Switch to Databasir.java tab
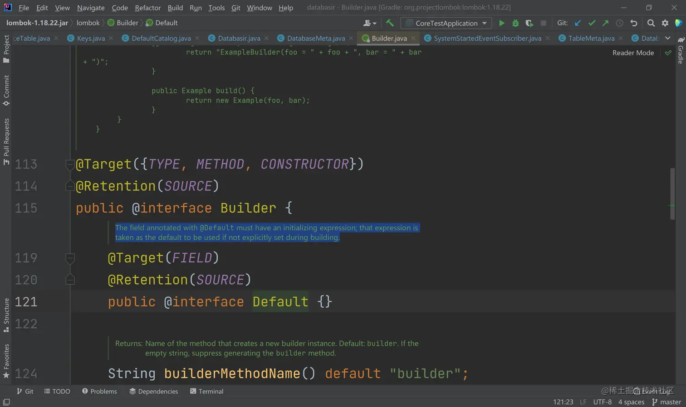 (x=239, y=38)
